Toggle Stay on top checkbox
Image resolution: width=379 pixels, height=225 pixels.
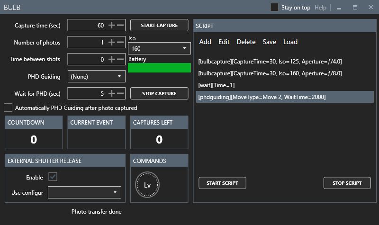coord(274,7)
